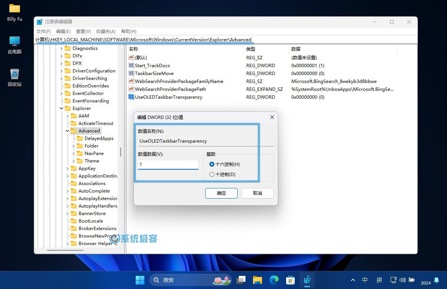The height and width of the screenshot is (289, 447).
Task: Click the 名称 column header
Action: pyautogui.click(x=185, y=49)
